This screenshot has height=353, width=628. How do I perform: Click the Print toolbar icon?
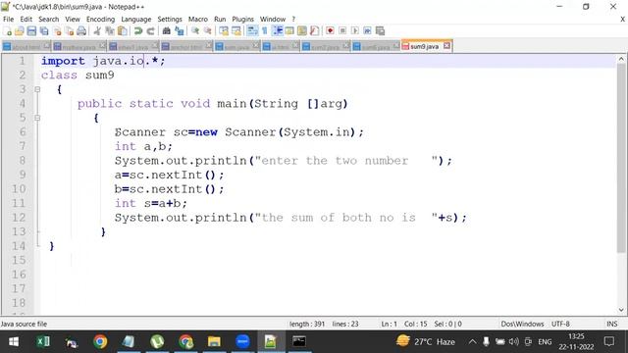coord(81,30)
